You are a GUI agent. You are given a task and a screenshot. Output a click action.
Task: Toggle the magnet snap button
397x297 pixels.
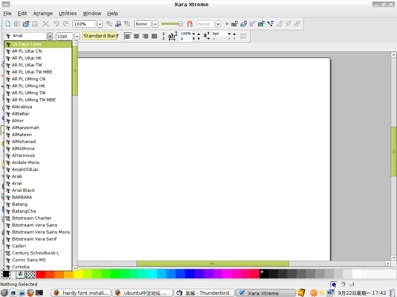click(x=190, y=24)
